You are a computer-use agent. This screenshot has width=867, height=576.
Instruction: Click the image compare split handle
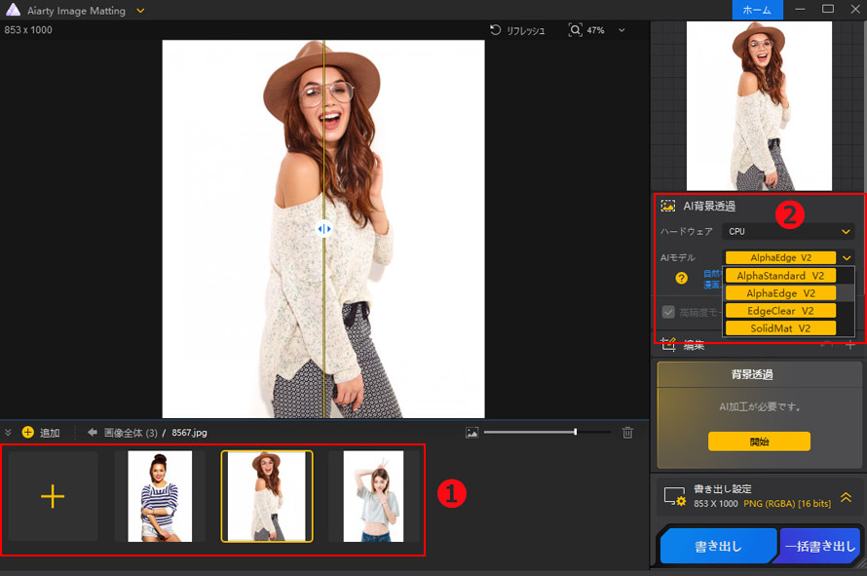tap(323, 229)
